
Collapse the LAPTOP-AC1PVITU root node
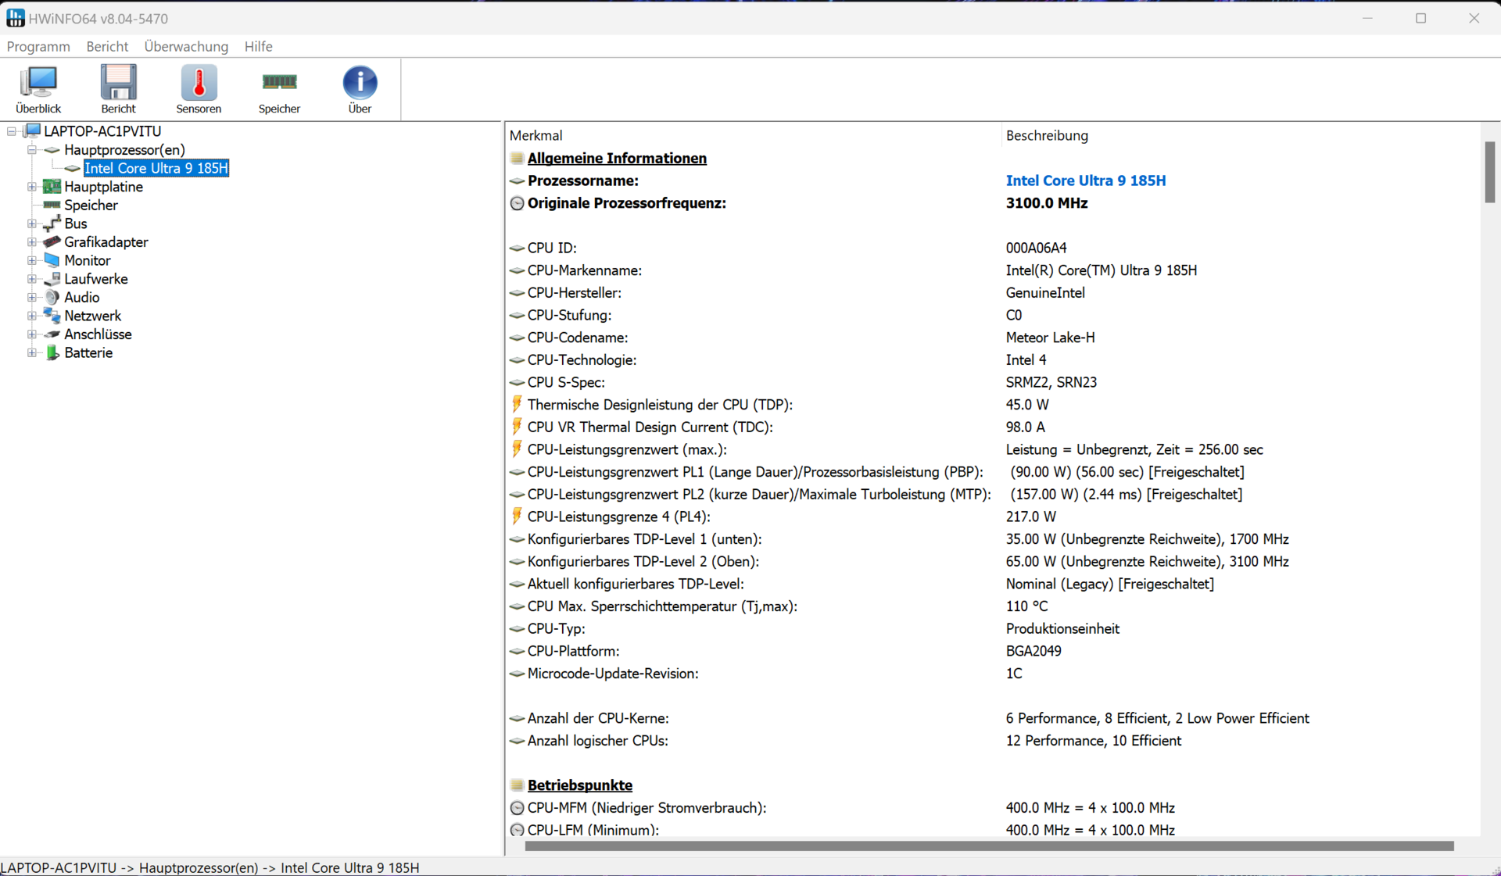click(12, 131)
